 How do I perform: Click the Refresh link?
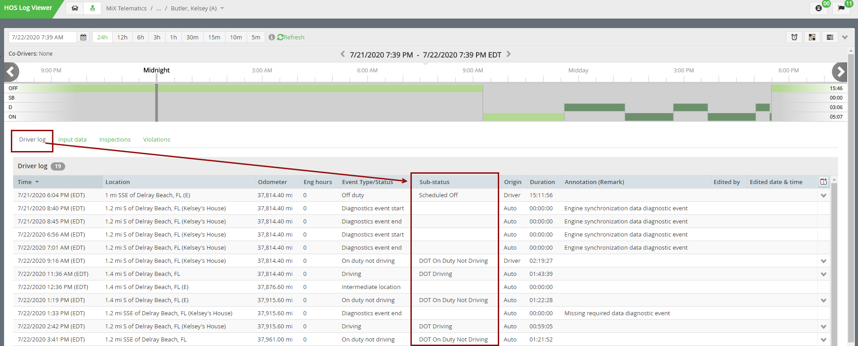coord(291,37)
